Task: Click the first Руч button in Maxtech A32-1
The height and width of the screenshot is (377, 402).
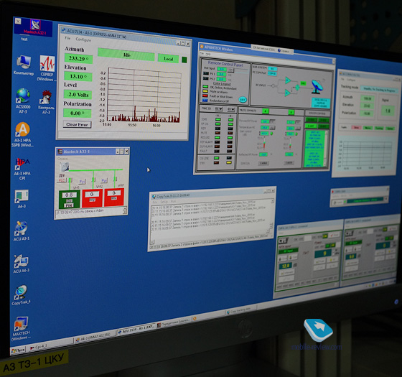Action: [82, 181]
